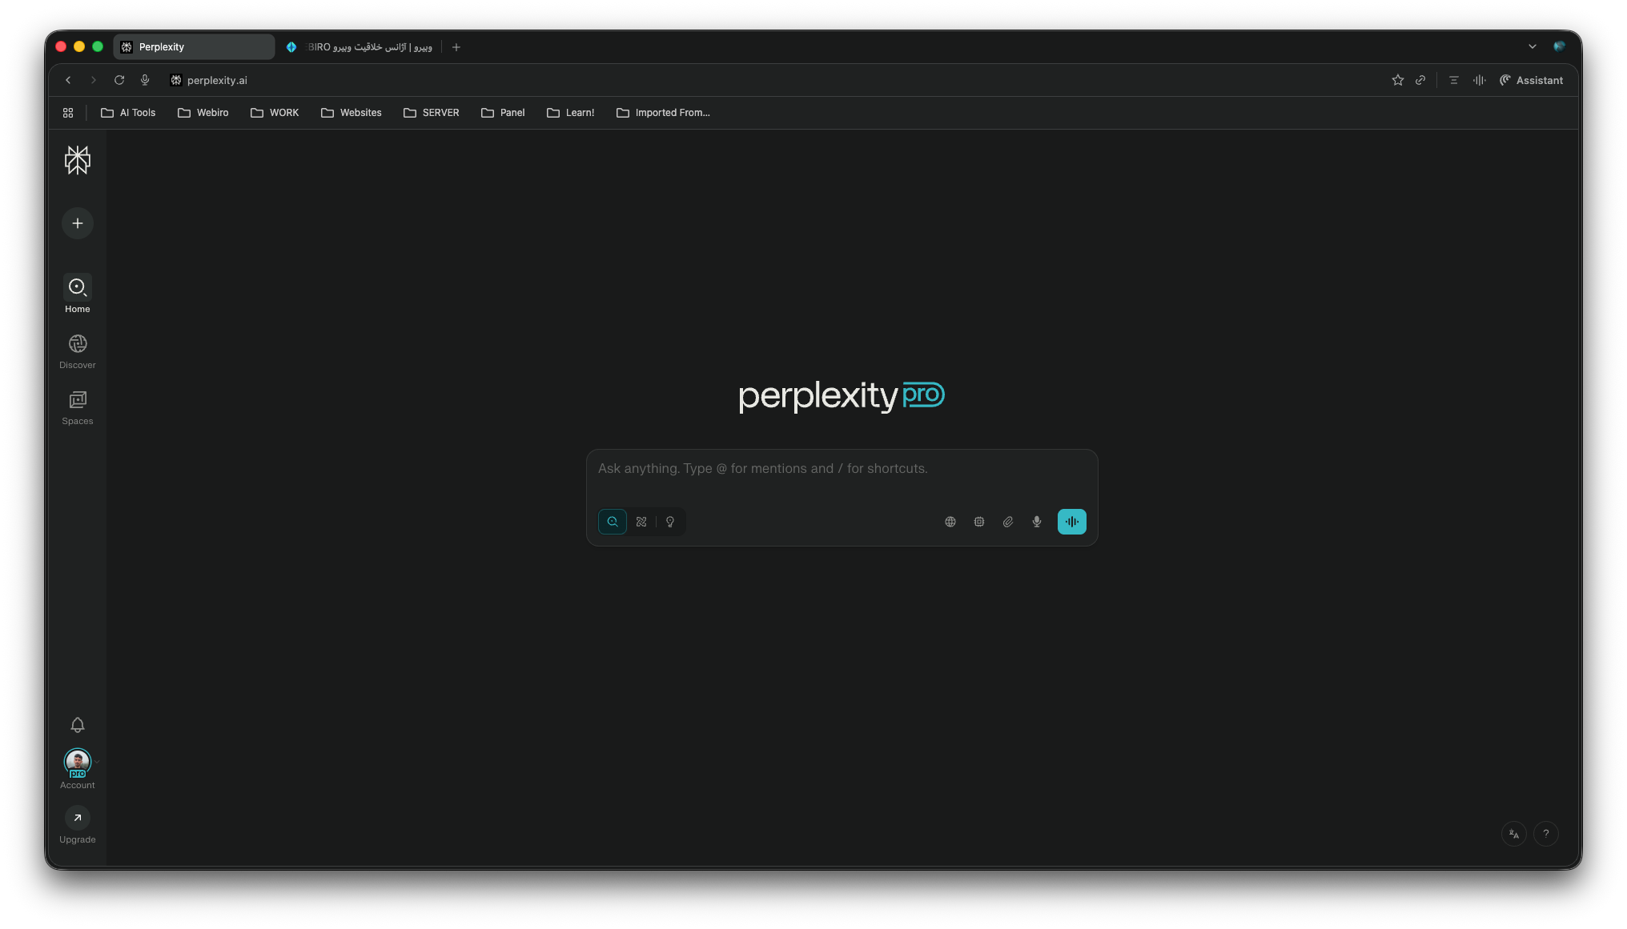Attach a file using the paperclip icon
The width and height of the screenshot is (1627, 929).
(x=1007, y=521)
